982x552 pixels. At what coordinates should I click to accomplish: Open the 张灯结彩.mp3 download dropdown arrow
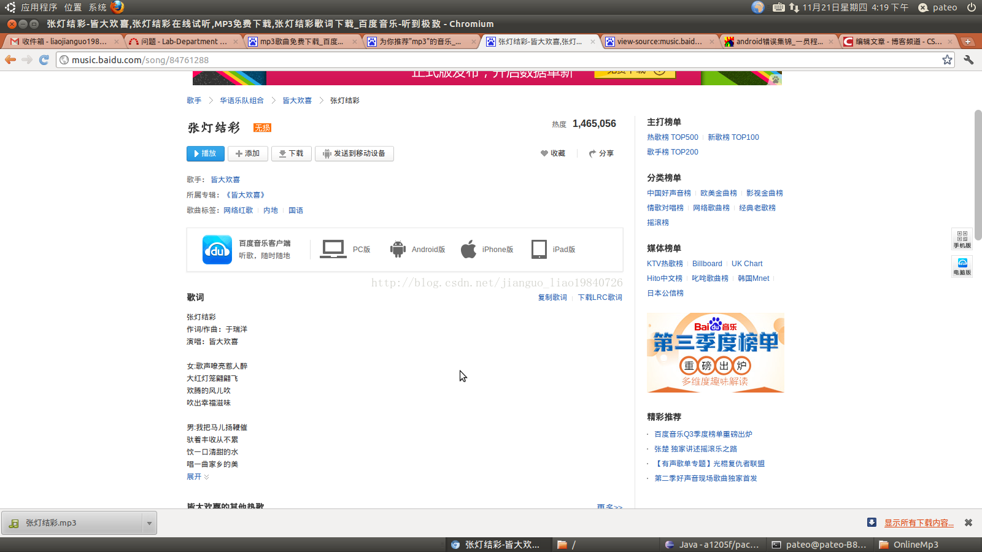click(x=149, y=523)
